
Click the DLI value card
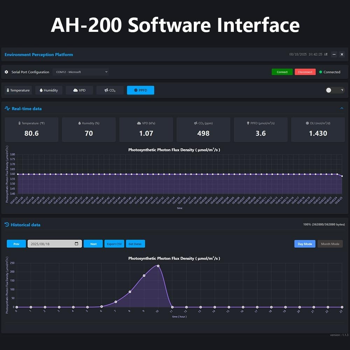pyautogui.click(x=318, y=129)
